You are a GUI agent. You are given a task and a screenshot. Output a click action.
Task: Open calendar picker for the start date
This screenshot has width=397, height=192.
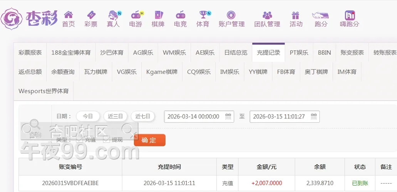(228, 116)
